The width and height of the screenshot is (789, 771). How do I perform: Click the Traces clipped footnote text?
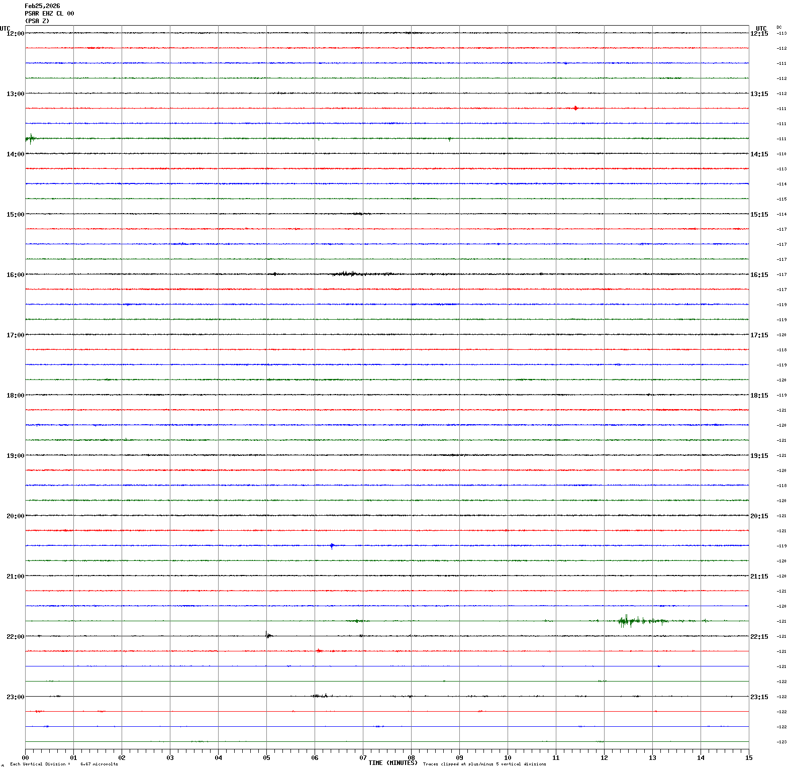[484, 764]
